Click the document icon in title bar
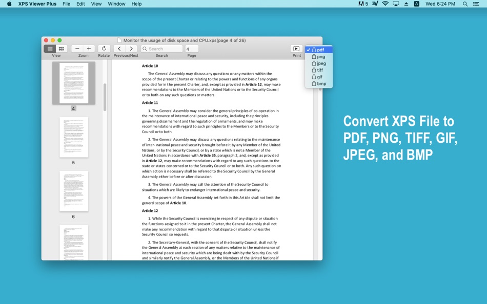The height and width of the screenshot is (304, 487). (x=119, y=40)
